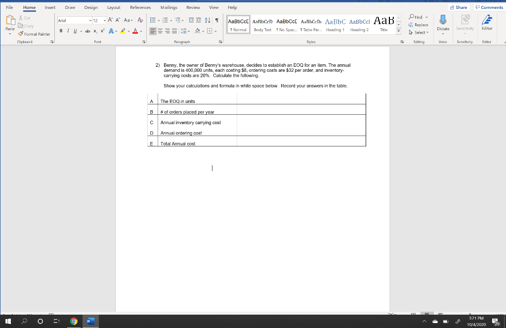The width and height of the screenshot is (506, 328).
Task: Open Find in the Editing group
Action: click(418, 17)
